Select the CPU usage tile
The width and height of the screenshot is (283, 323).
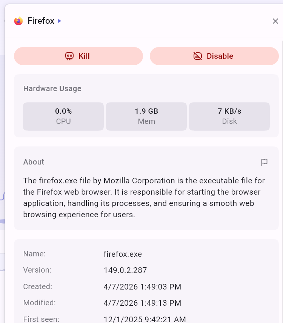(x=63, y=116)
